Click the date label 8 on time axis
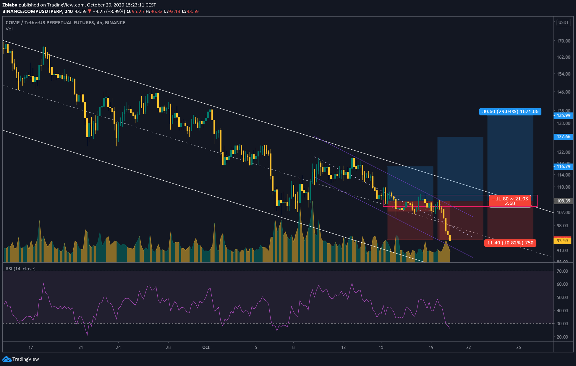The width and height of the screenshot is (576, 366). 293,347
